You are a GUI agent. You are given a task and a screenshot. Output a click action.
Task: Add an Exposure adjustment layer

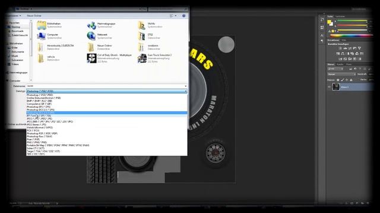(x=354, y=49)
